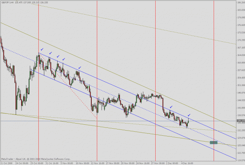
Task: Click the MetaTrader Alpari UK copyright text
Action: pyautogui.click(x=36, y=159)
